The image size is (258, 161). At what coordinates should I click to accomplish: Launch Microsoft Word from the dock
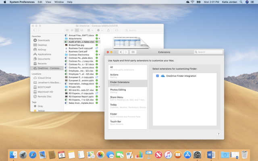click(x=211, y=155)
